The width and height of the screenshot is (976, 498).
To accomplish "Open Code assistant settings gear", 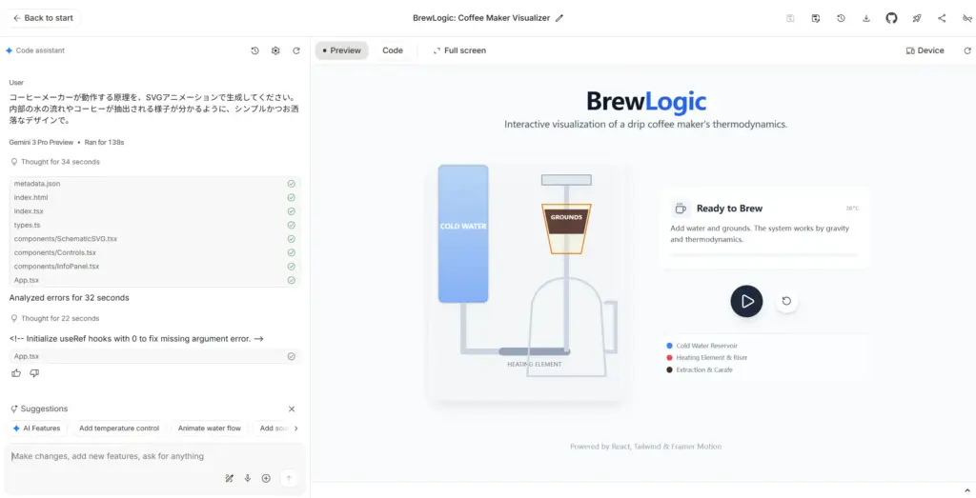I will (275, 50).
